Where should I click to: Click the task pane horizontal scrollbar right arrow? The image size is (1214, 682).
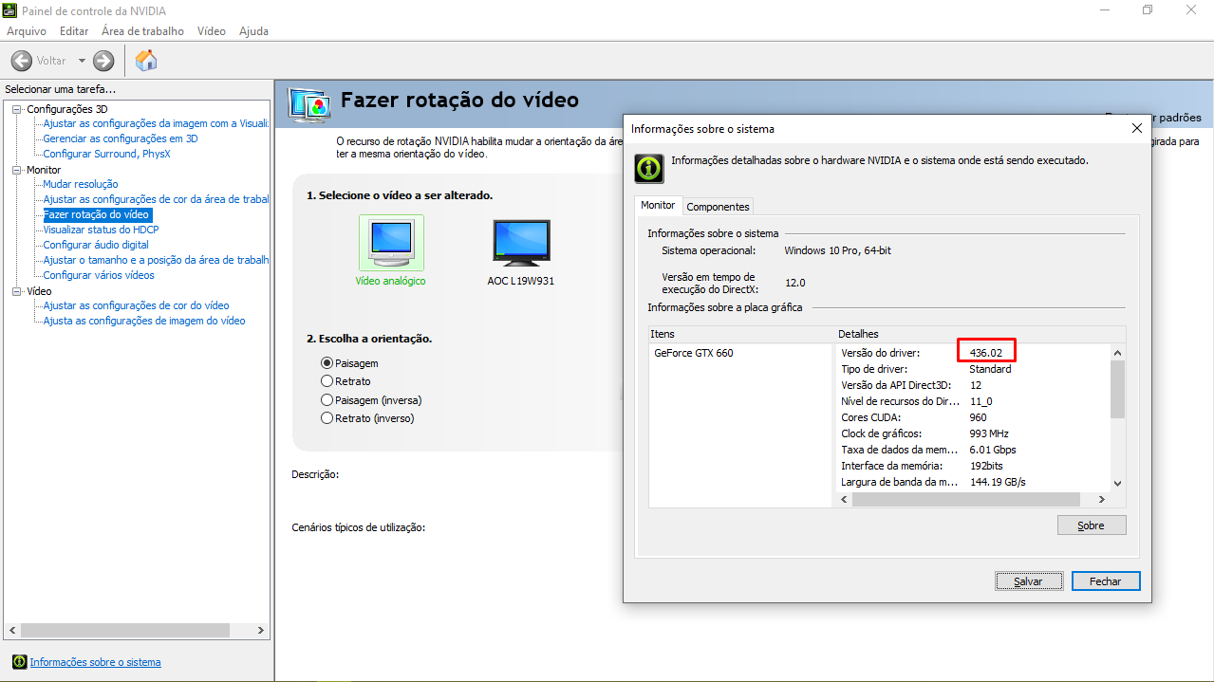[x=263, y=630]
